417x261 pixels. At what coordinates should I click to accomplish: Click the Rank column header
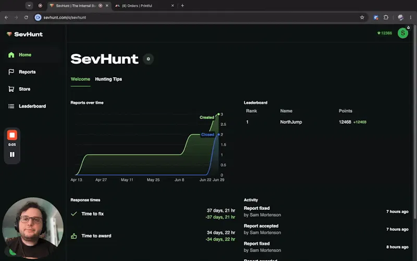(x=251, y=111)
